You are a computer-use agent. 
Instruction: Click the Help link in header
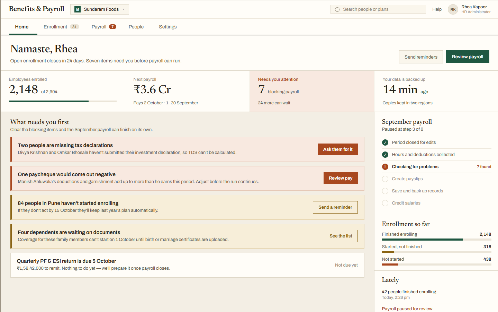(437, 9)
